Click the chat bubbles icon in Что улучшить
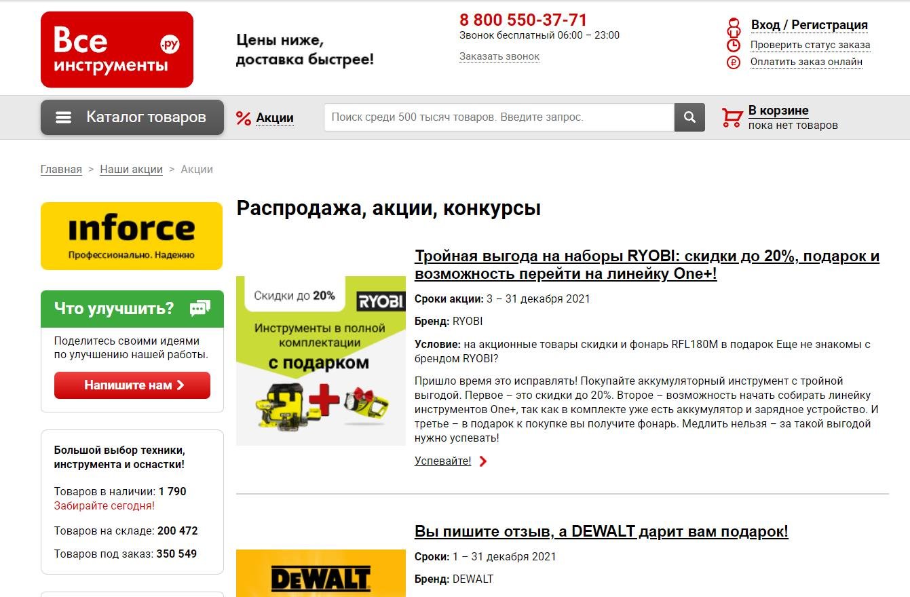Viewport: 910px width, 597px height. click(x=200, y=309)
